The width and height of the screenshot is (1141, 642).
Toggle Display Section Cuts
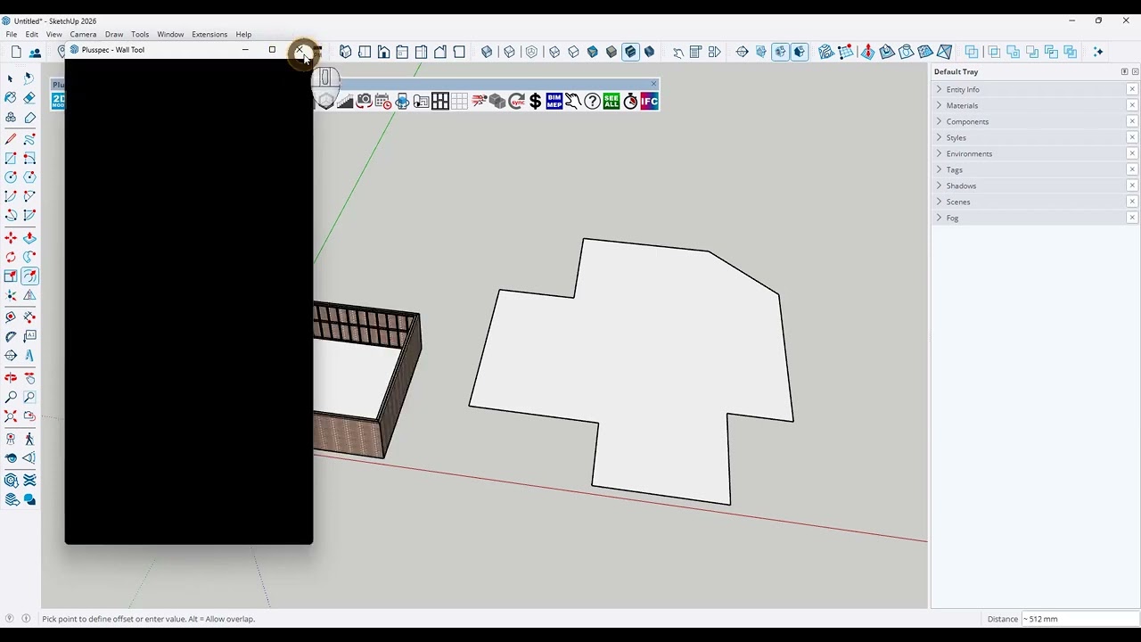780,52
